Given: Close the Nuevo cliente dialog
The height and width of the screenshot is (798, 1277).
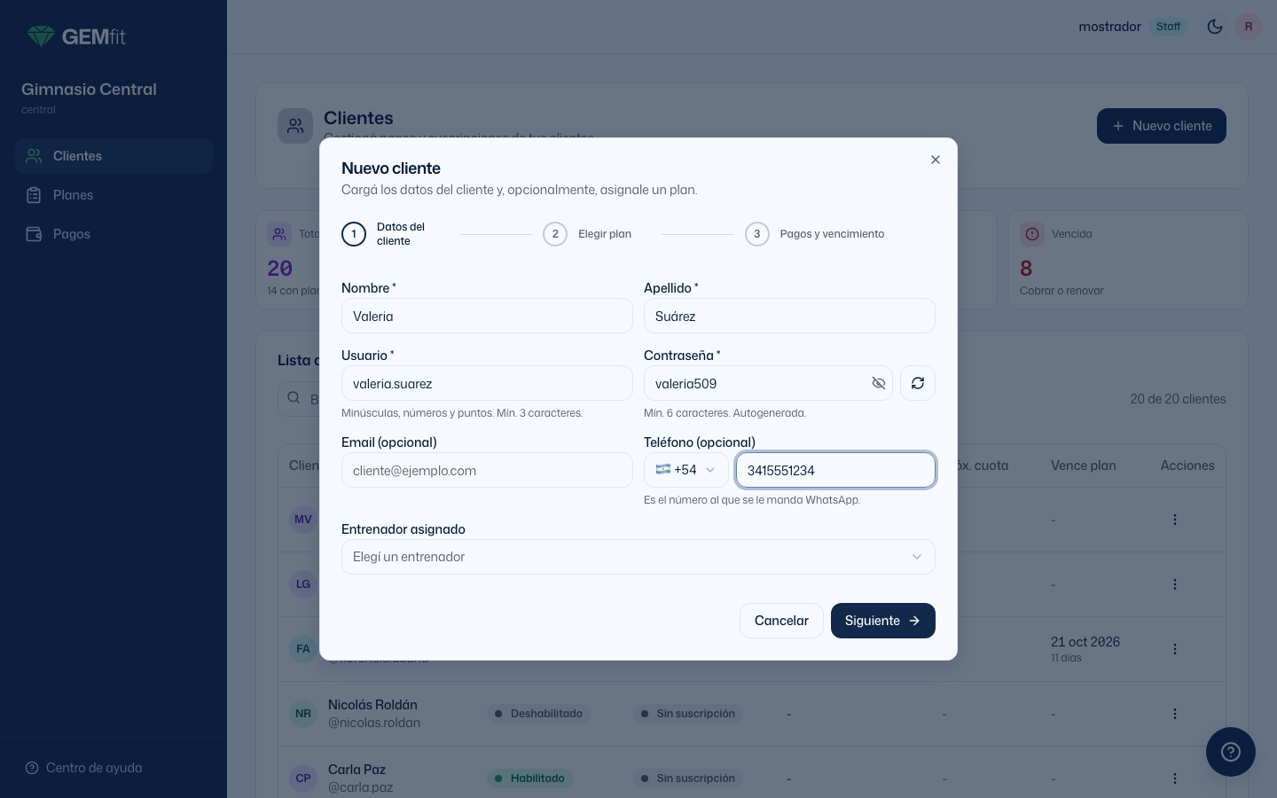Looking at the screenshot, I should 936,160.
